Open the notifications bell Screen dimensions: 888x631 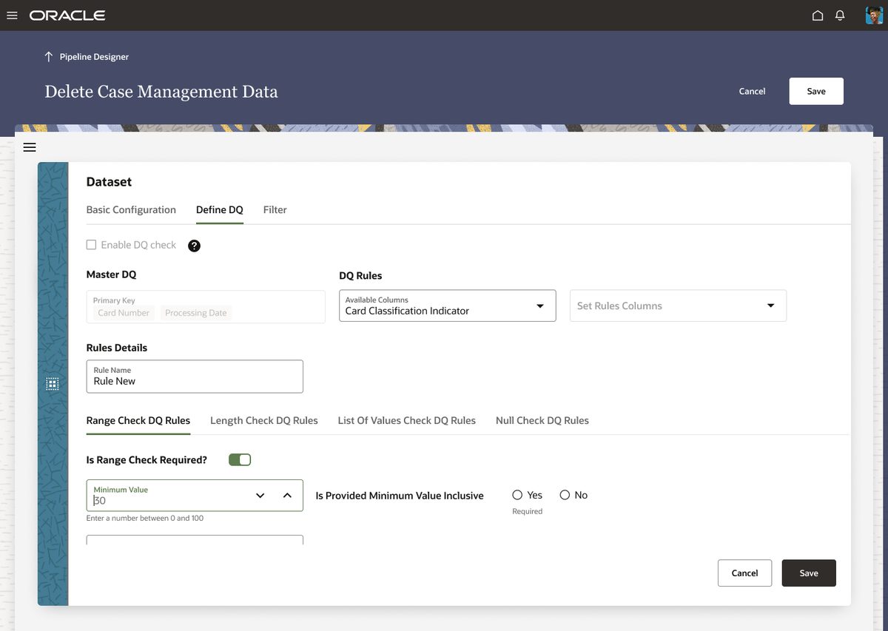click(x=840, y=16)
